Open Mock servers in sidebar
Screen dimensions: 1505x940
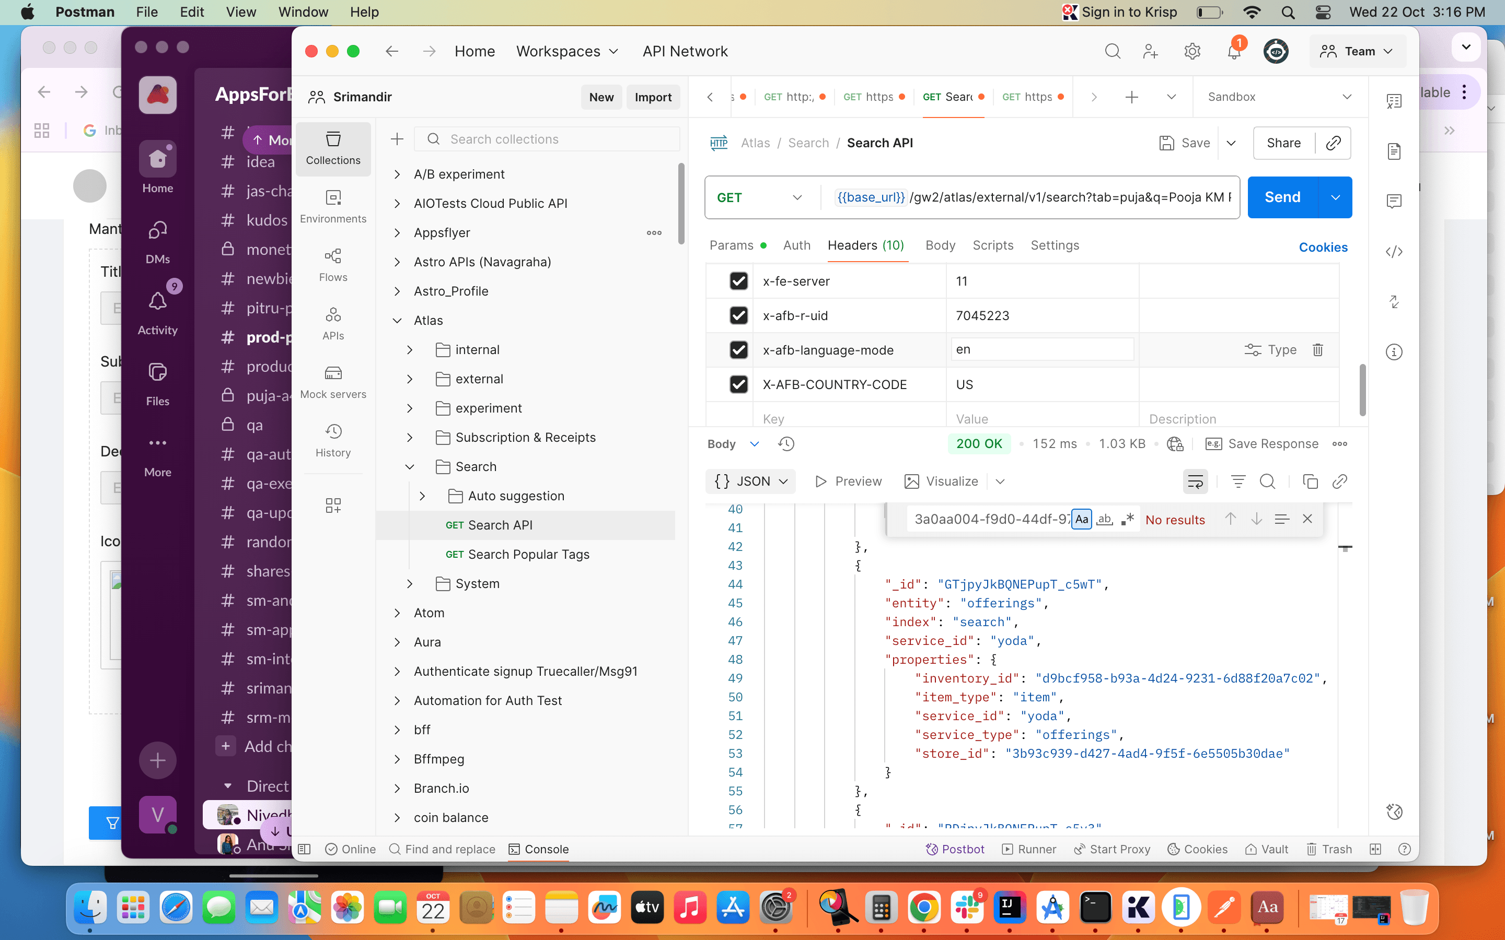[x=333, y=381]
